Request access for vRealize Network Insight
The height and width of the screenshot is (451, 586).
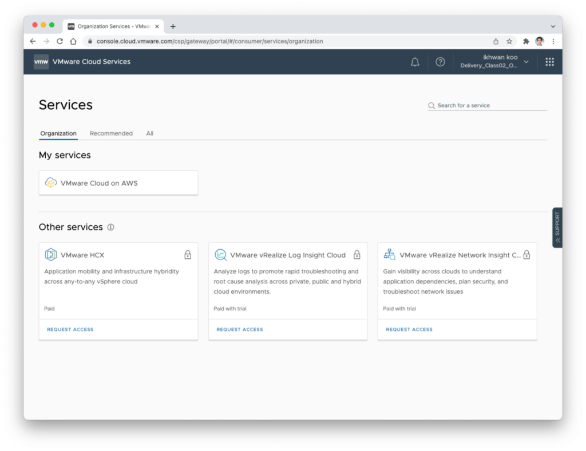pyautogui.click(x=409, y=329)
